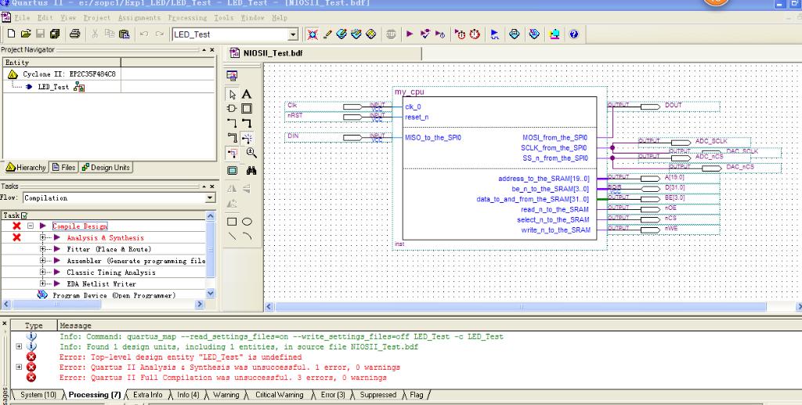Click the SOPC Builder toolbar icon
The width and height of the screenshot is (802, 405).
[555, 34]
